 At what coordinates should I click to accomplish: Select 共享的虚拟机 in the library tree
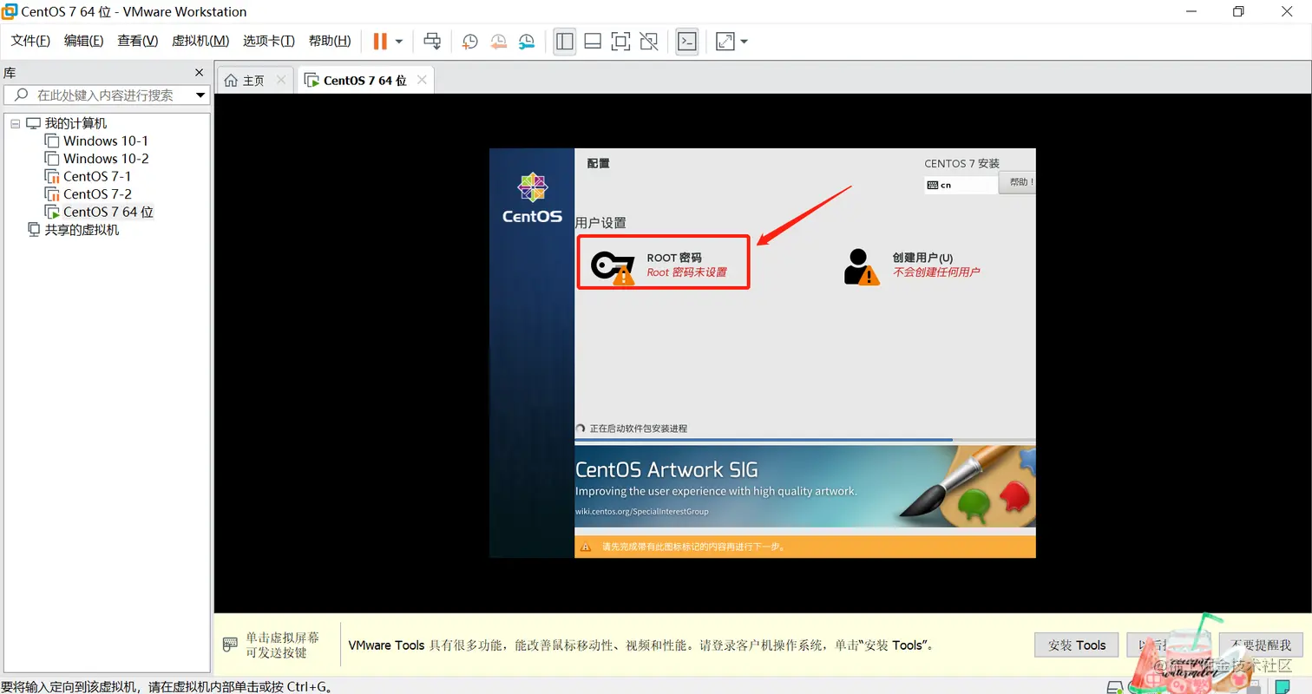[82, 230]
